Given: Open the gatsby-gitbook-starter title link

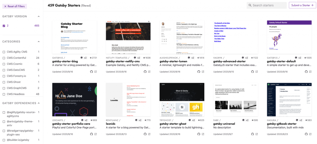Looking at the screenshot, I should coord(282,124).
